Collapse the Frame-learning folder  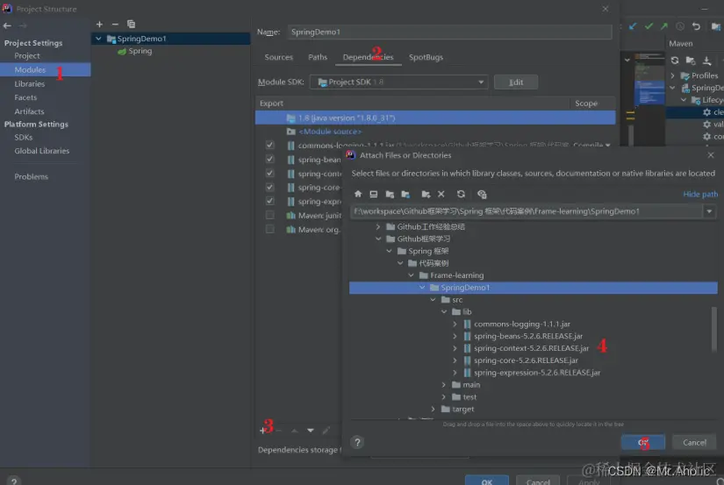click(x=411, y=275)
